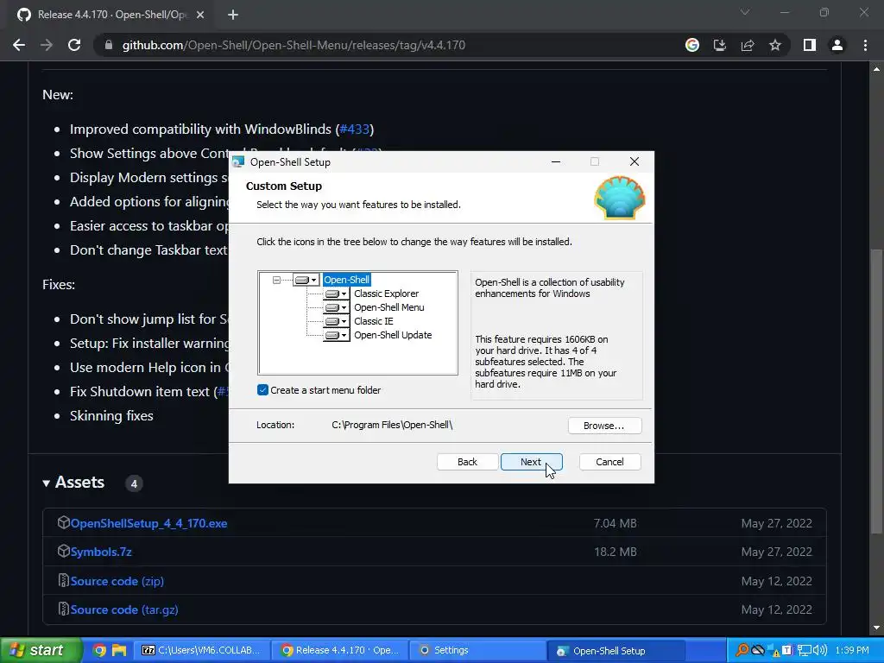
Task: Select Open-Shell root tree item
Action: 347,280
